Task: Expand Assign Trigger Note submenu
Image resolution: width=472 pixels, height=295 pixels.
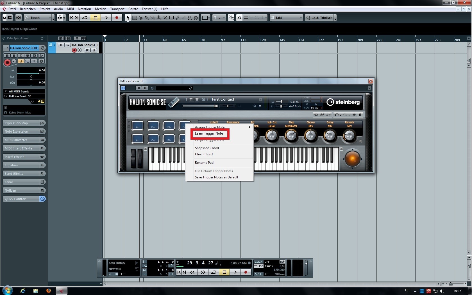Action: (219, 127)
